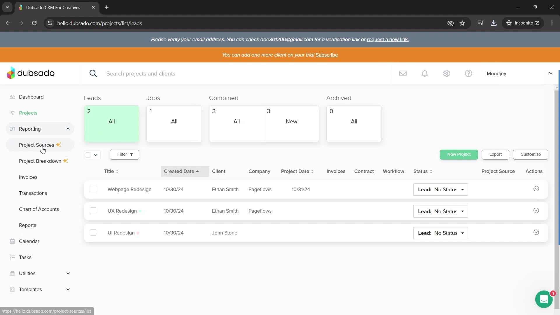560x315 pixels.
Task: Select the UX Redesign checkbox
Action: tap(93, 211)
